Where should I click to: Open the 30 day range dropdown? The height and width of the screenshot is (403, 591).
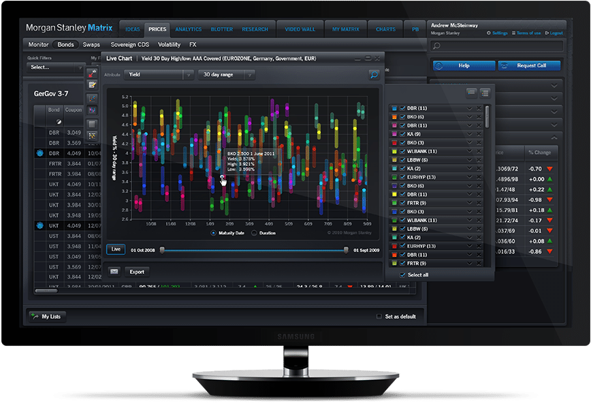226,75
